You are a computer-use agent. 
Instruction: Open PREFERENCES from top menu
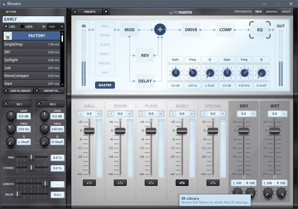point(243,12)
